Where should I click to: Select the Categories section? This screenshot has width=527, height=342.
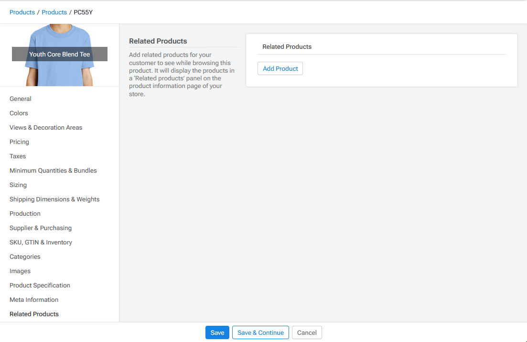coord(24,256)
